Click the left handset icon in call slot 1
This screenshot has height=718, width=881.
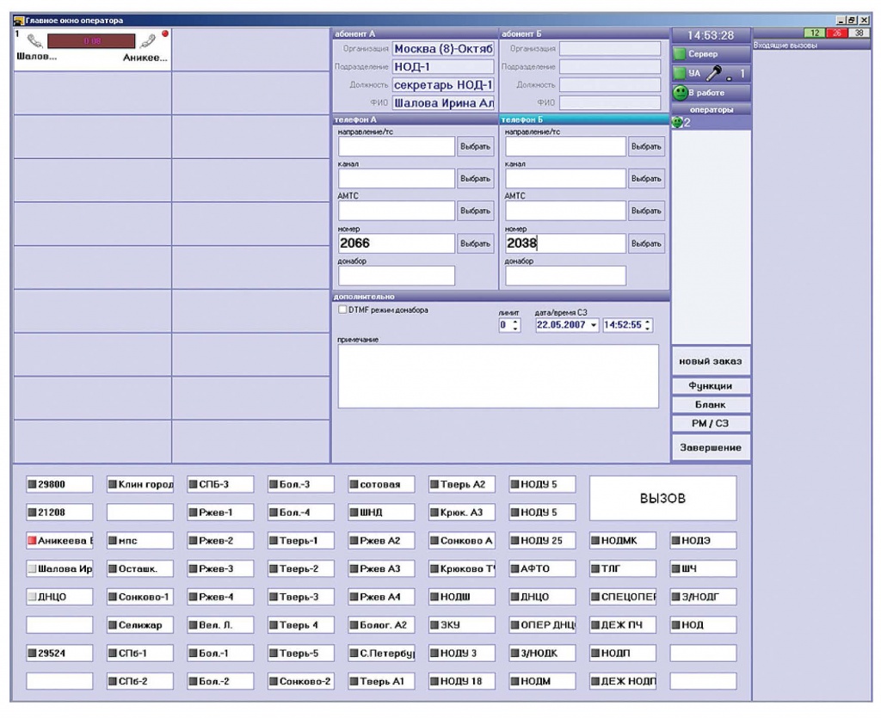(x=35, y=40)
